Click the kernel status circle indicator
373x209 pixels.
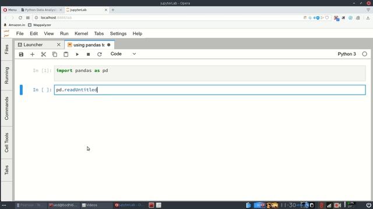click(x=364, y=54)
